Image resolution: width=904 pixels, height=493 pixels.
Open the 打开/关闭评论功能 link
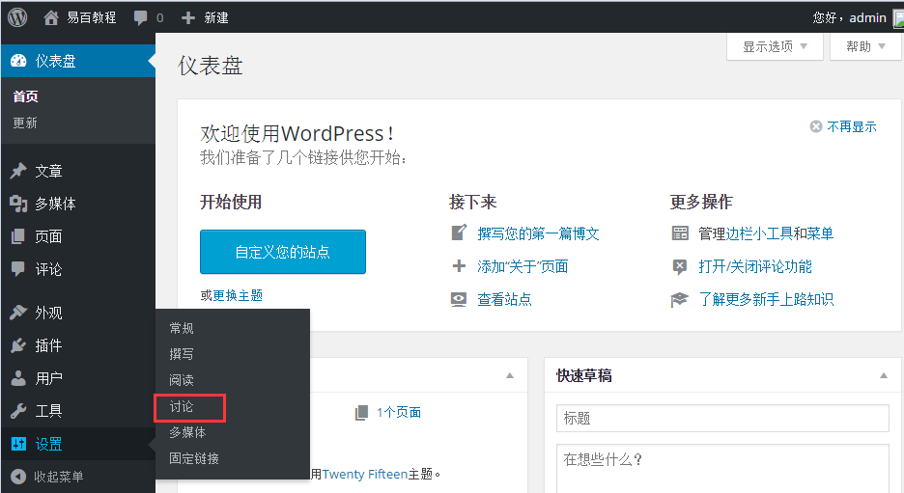755,266
